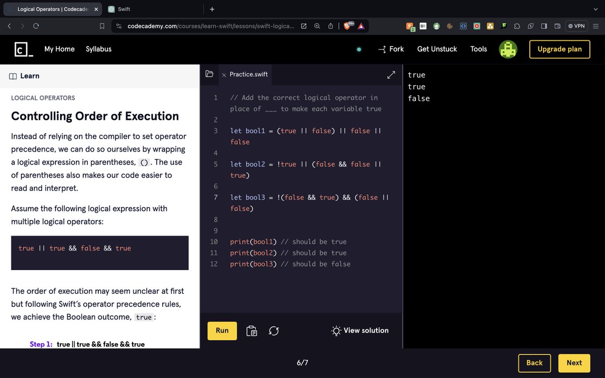Click the blue code brackets extension
The width and height of the screenshot is (605, 378).
(x=463, y=26)
